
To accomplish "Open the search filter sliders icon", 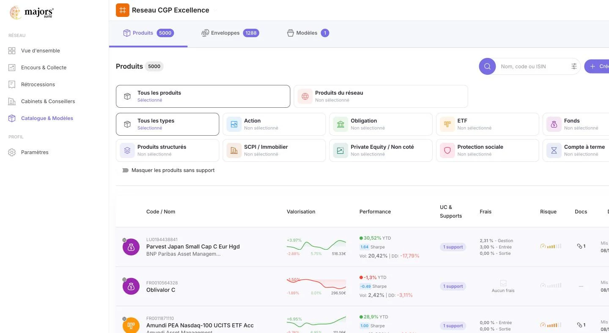I will coord(574,66).
